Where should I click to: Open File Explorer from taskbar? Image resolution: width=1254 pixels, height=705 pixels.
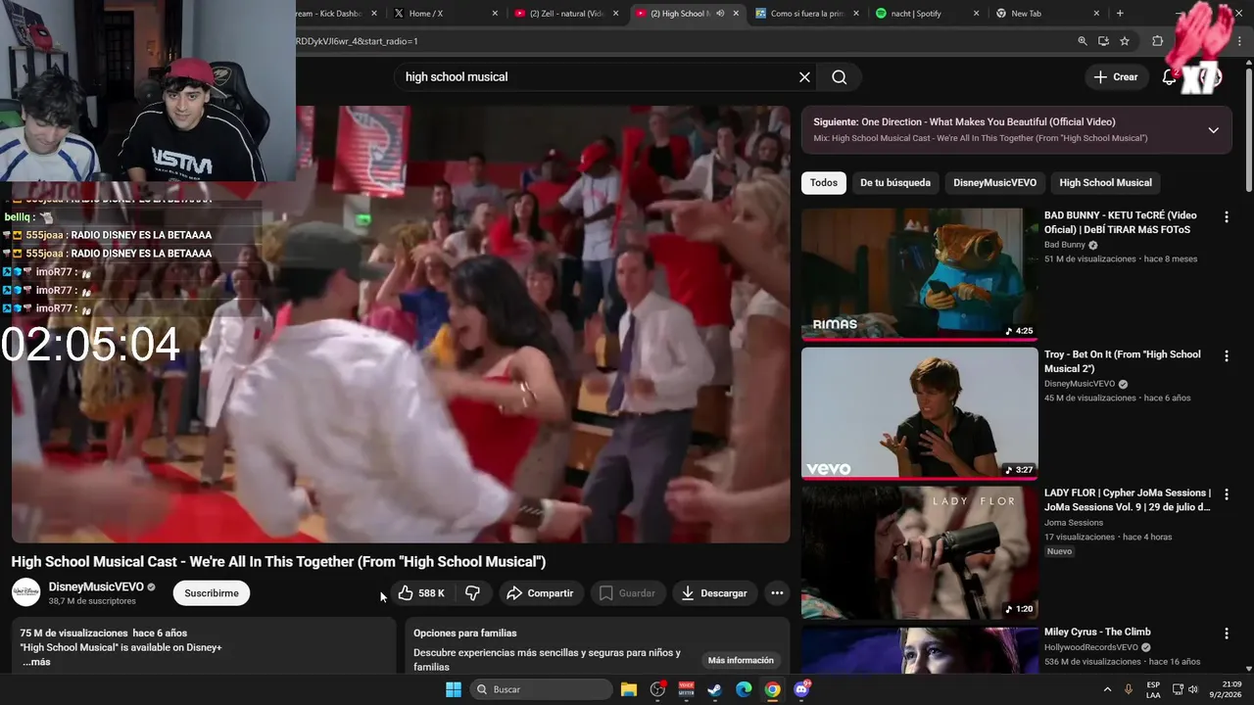click(629, 689)
